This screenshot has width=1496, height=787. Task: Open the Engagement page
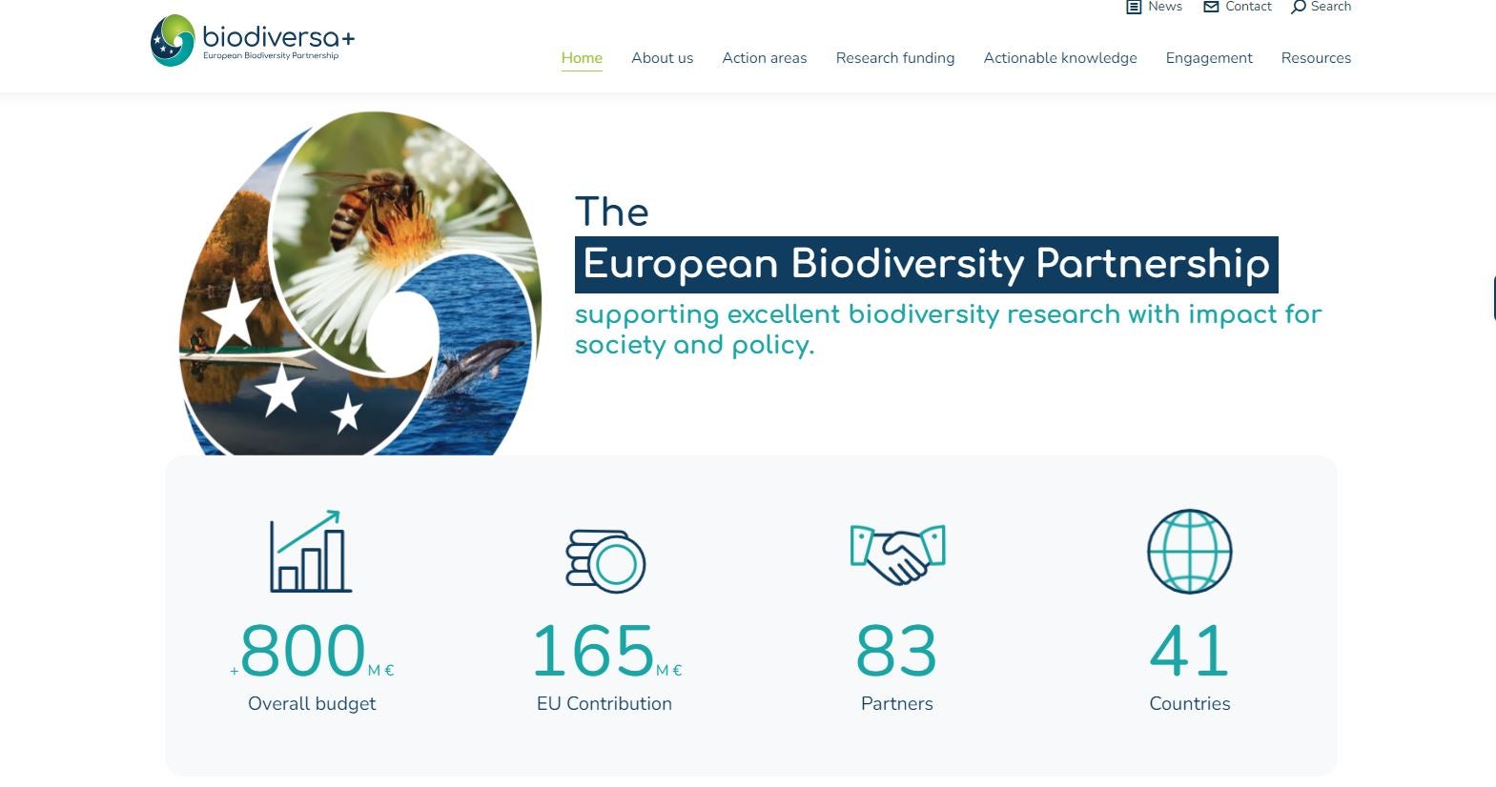coord(1208,58)
